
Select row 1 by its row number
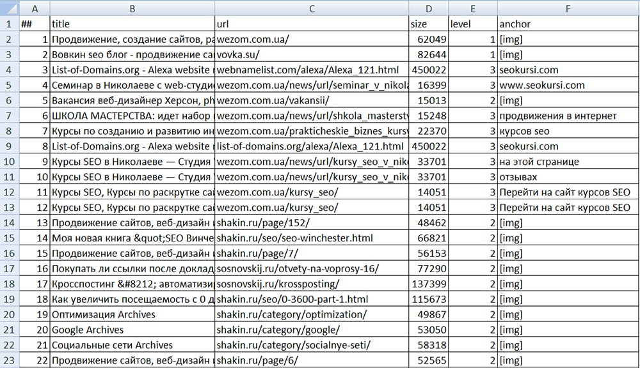point(10,24)
